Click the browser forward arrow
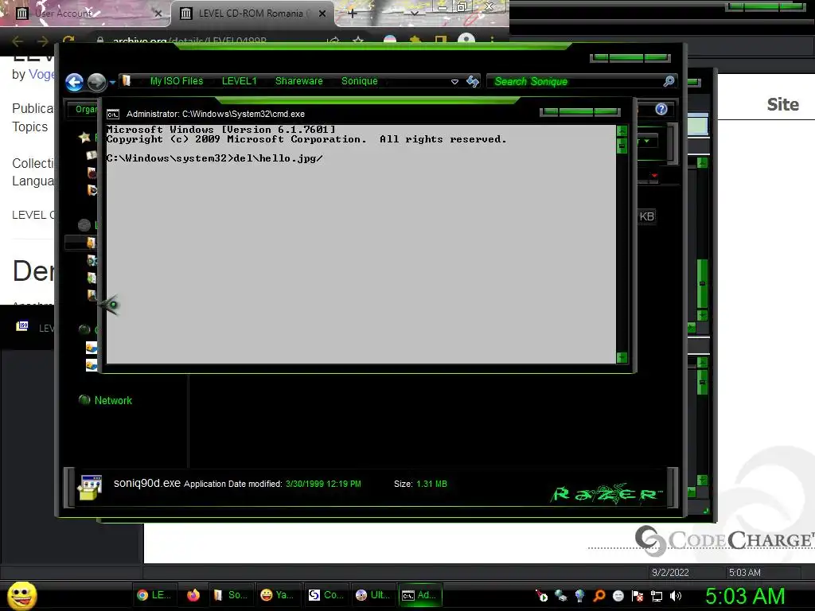Image resolution: width=815 pixels, height=611 pixels. [x=43, y=41]
